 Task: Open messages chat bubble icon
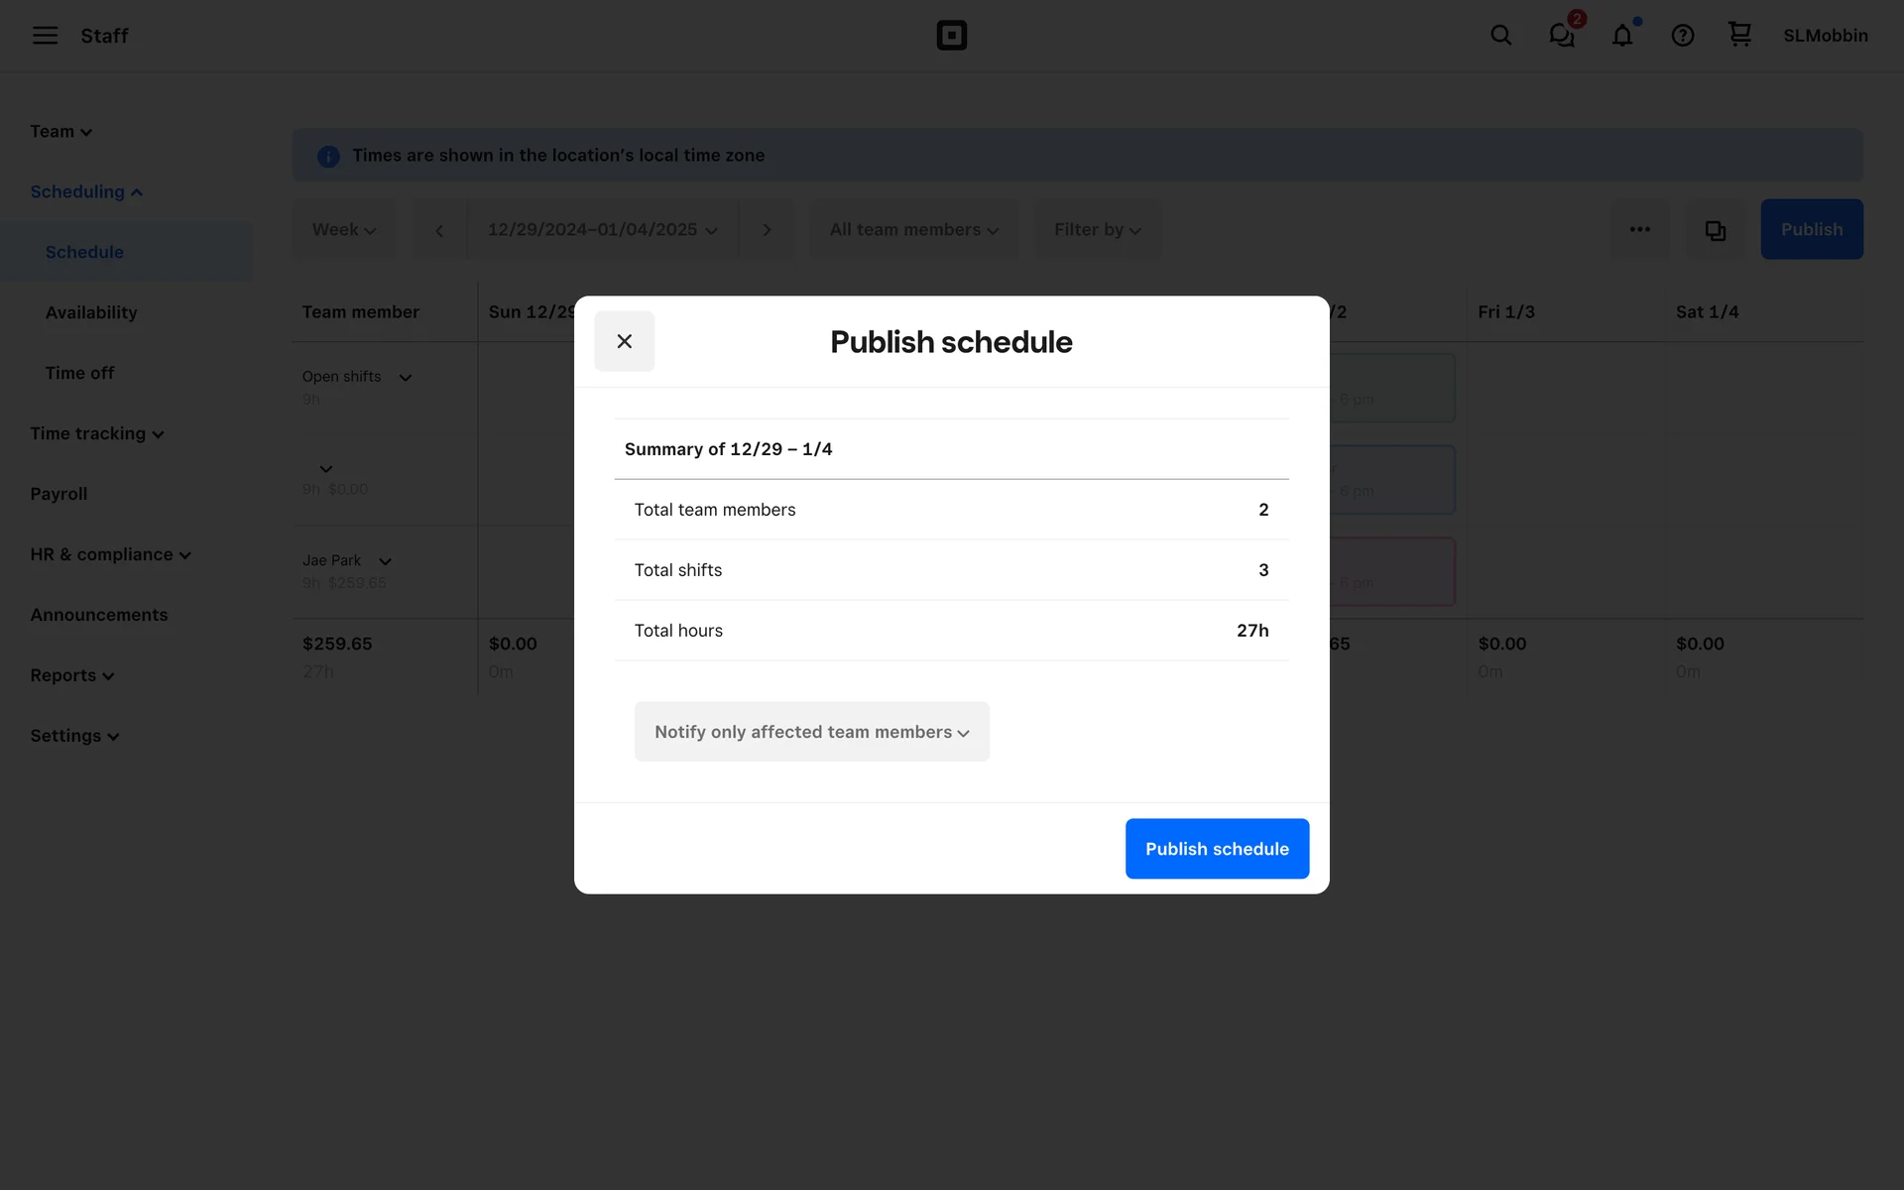[x=1562, y=36]
